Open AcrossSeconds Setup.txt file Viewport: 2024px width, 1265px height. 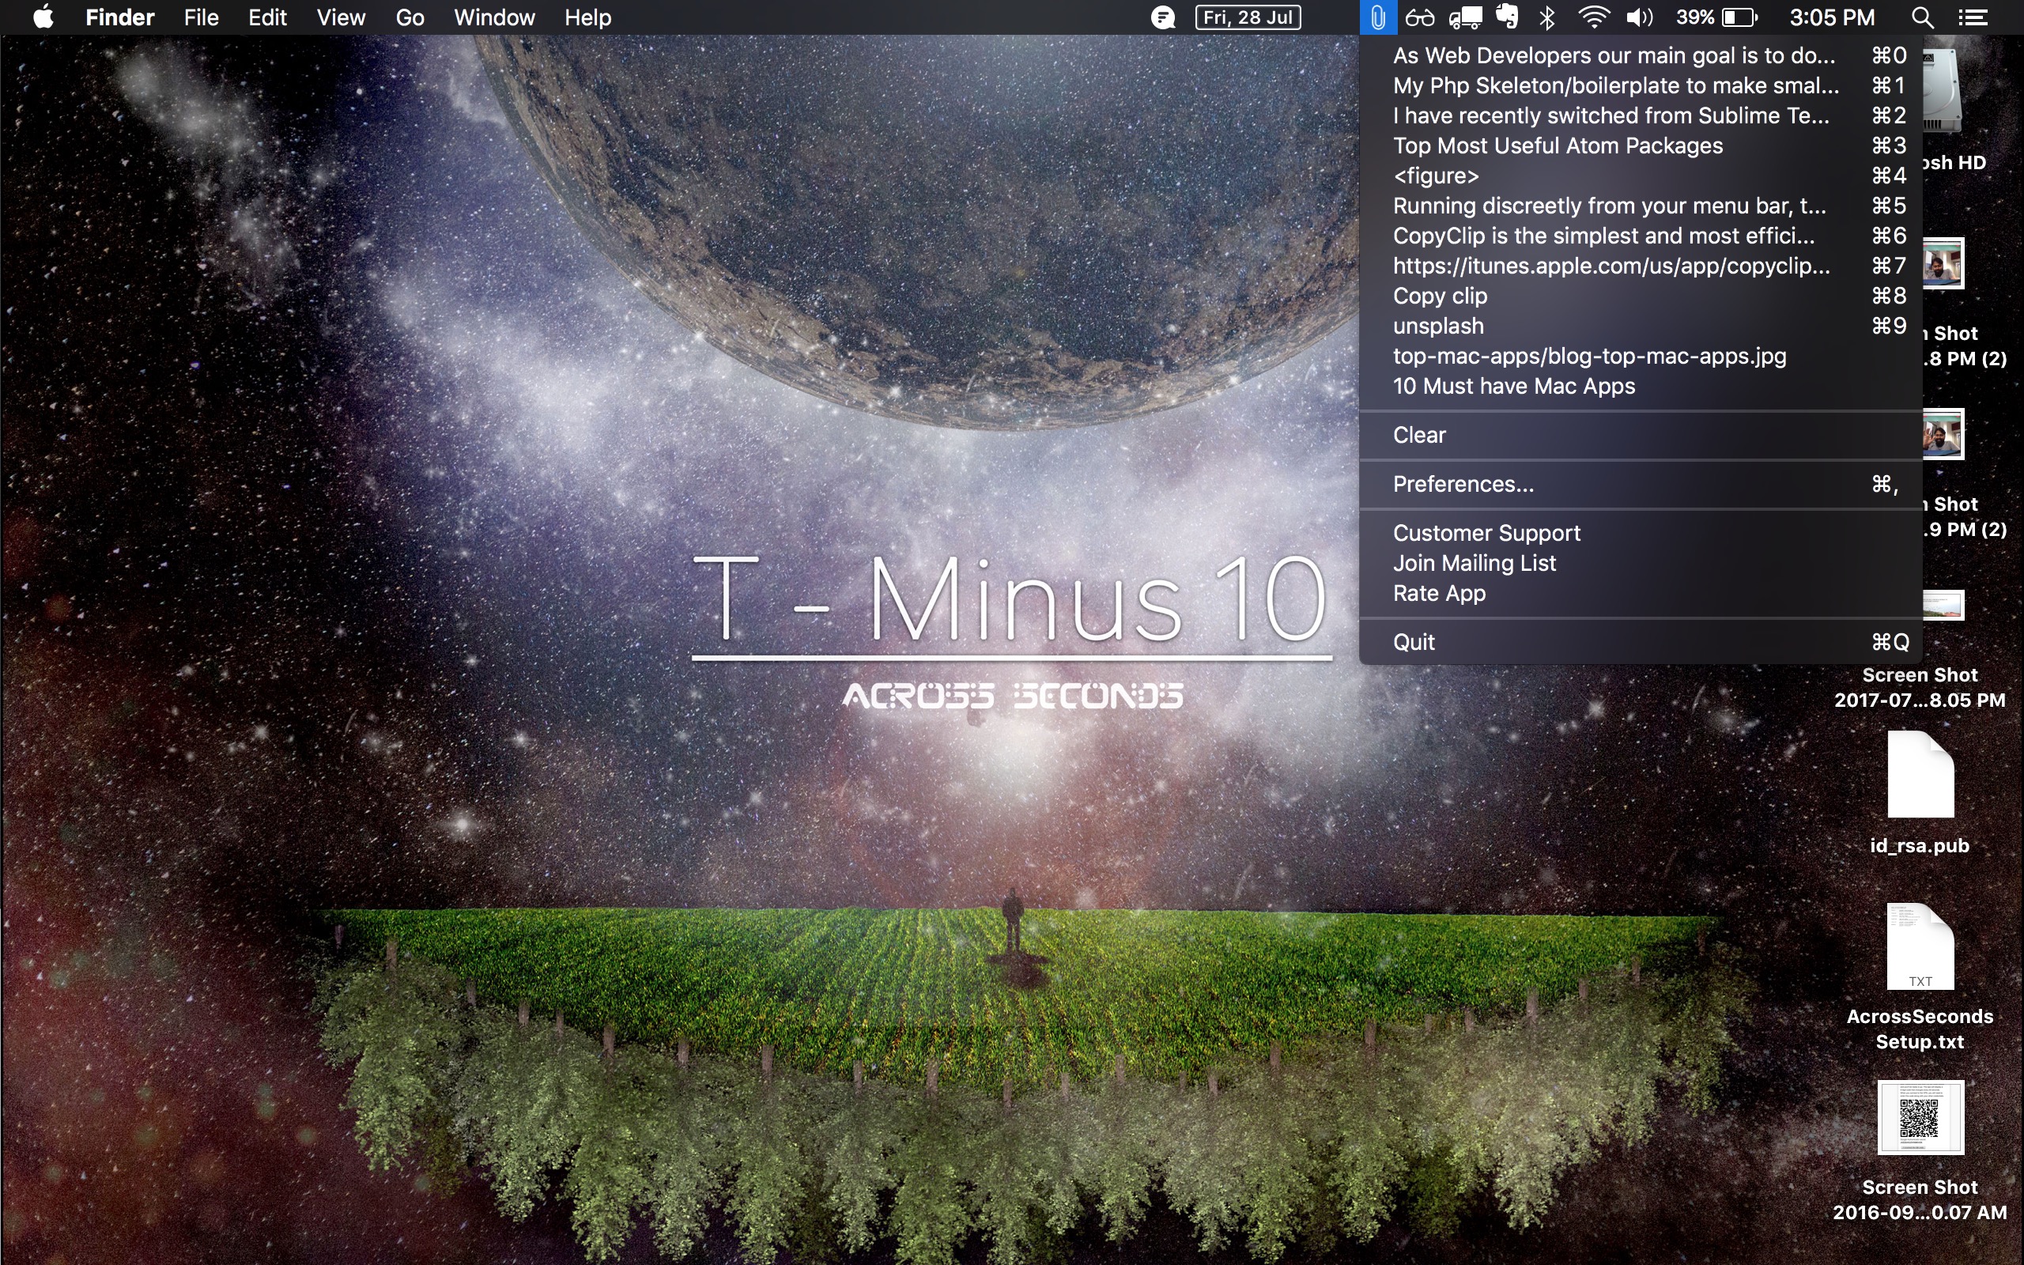pyautogui.click(x=1920, y=947)
